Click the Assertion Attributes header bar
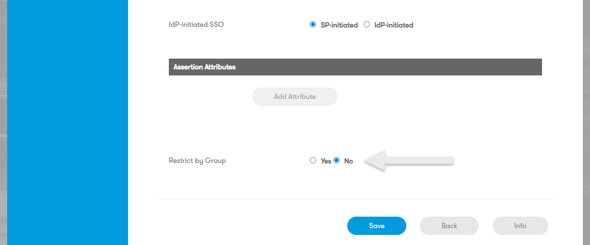 coord(355,67)
